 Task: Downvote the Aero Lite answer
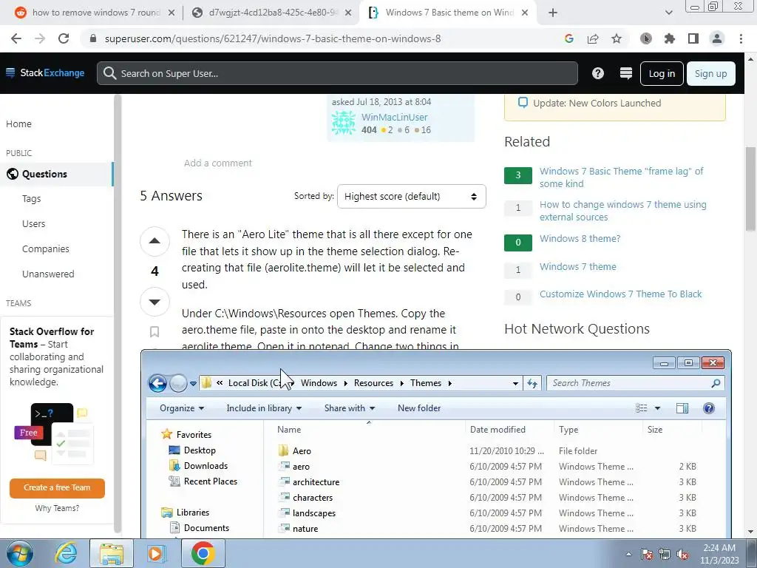click(155, 302)
